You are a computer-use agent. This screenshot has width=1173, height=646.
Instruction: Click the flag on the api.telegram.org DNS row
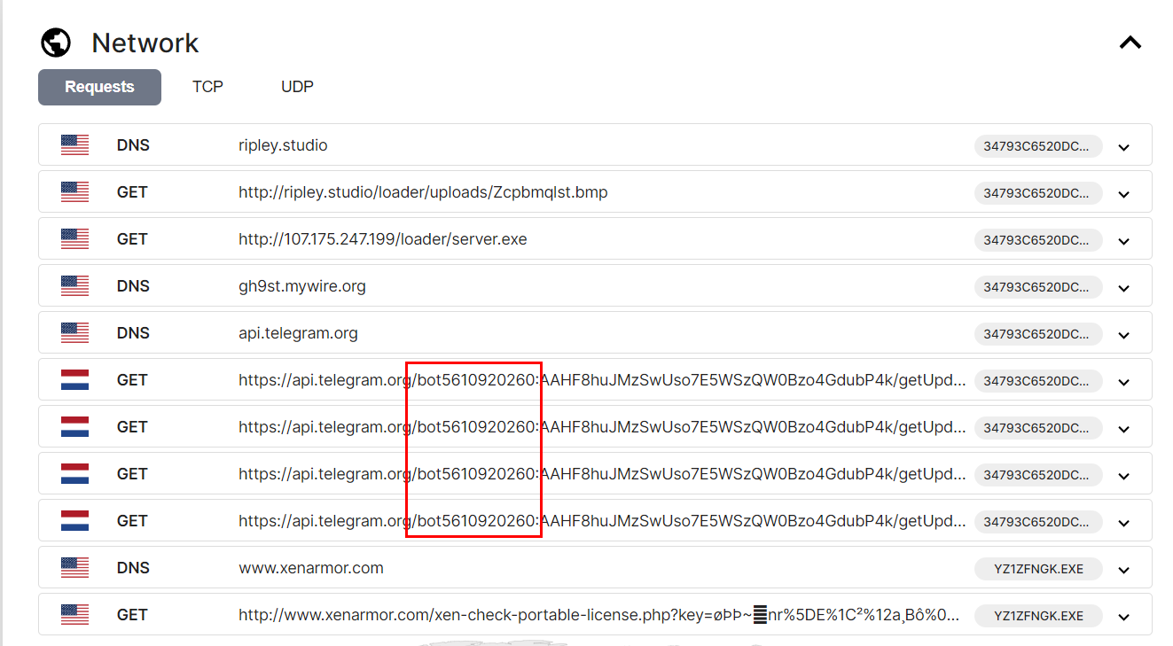tap(74, 333)
